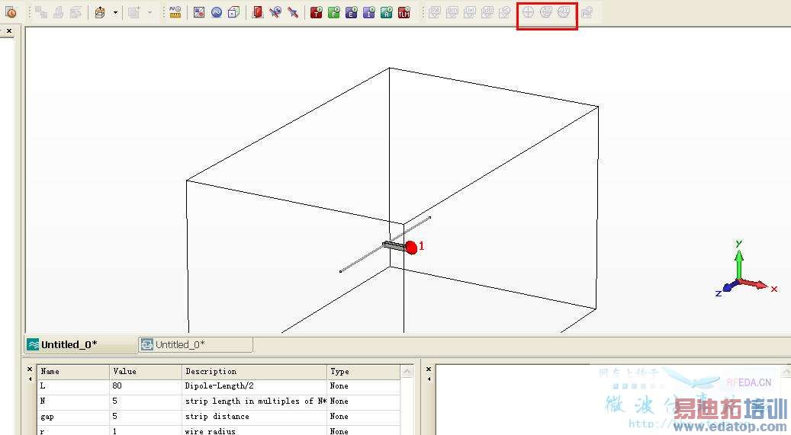Click the phase plot icon

point(504,12)
